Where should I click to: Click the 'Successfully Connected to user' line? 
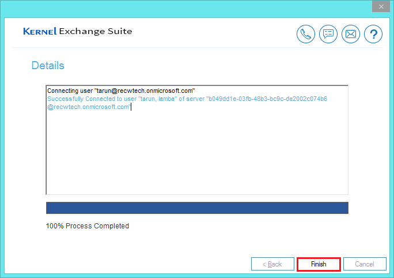[x=187, y=99]
